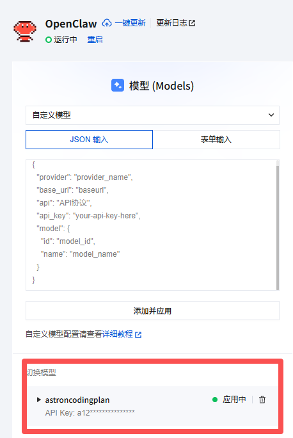Click 重启 to restart OpenClaw
This screenshot has height=438, width=293.
click(x=95, y=40)
